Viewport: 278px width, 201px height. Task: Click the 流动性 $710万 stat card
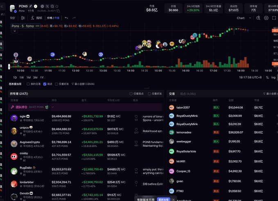[233, 8]
